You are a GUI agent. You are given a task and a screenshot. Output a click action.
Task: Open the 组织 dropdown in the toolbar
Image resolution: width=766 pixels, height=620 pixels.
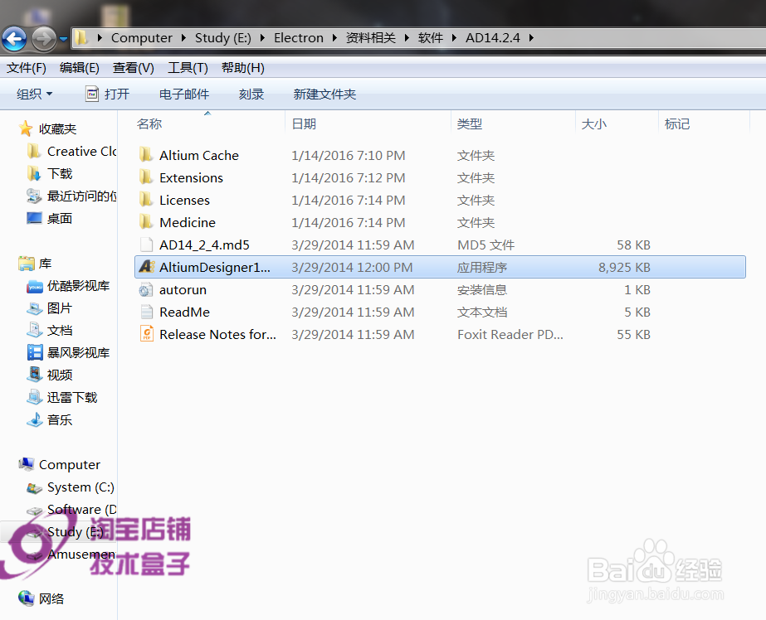pyautogui.click(x=34, y=94)
